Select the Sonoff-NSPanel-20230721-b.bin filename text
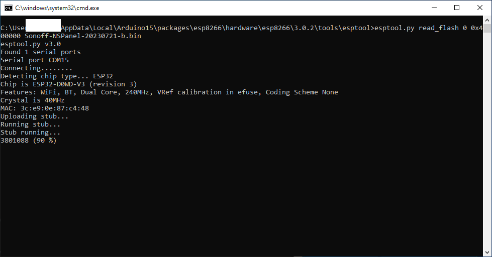Image resolution: width=492 pixels, height=257 pixels. click(83, 36)
